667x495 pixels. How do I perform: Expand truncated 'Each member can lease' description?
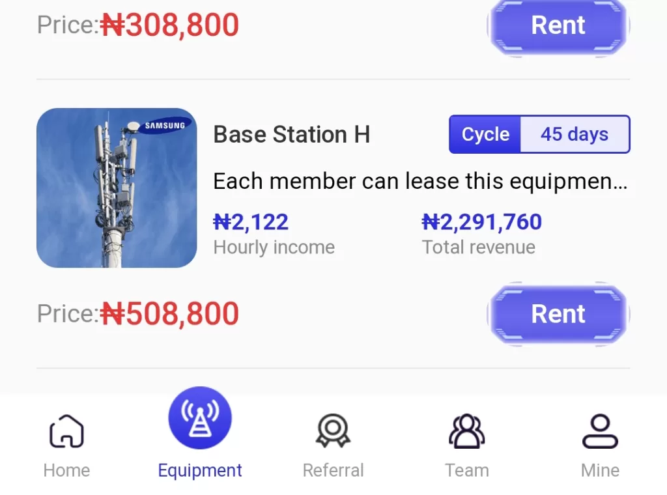(420, 181)
